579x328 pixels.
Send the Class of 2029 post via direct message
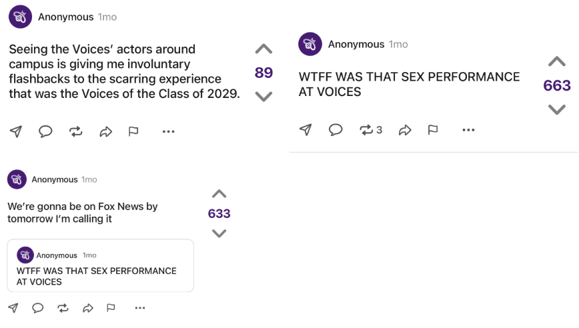click(16, 131)
